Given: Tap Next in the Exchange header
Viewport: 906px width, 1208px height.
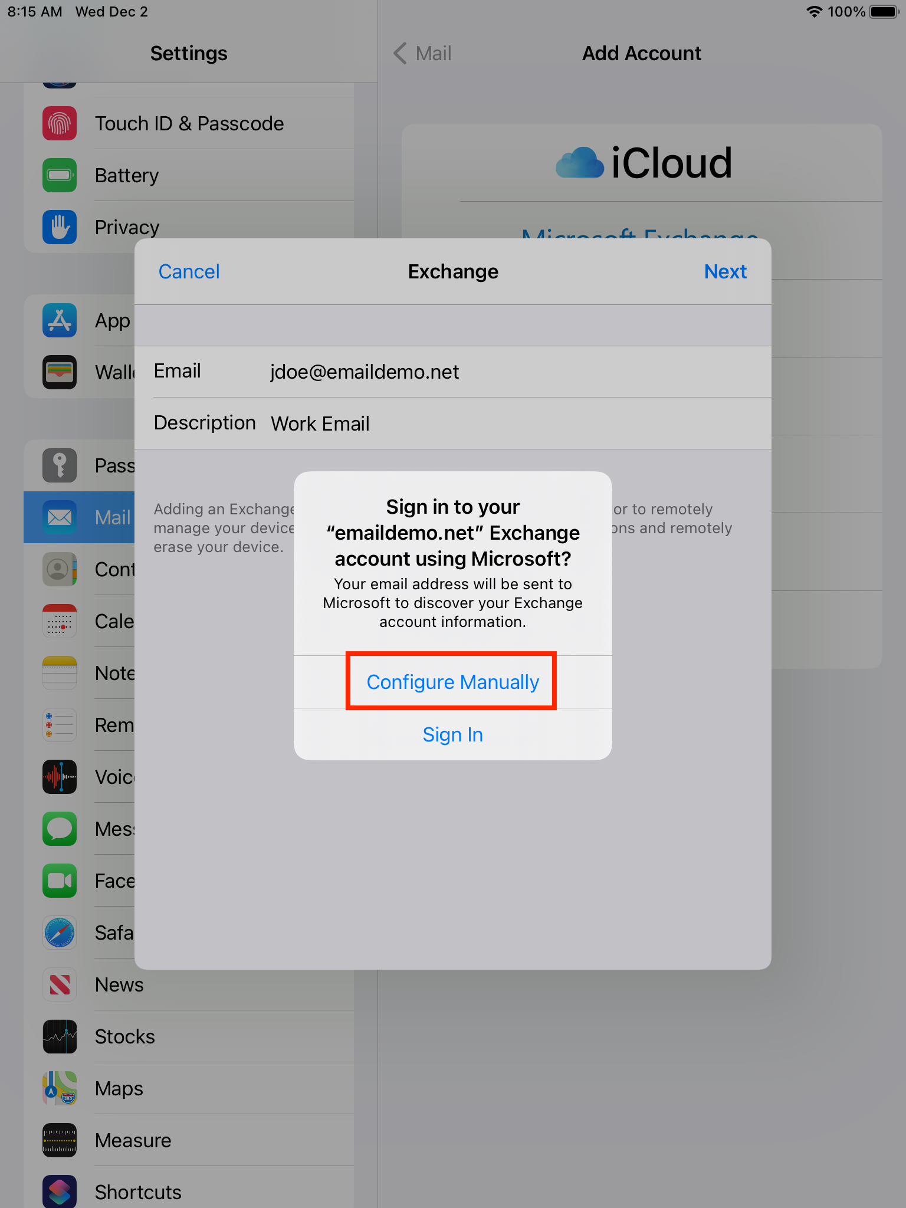Looking at the screenshot, I should tap(725, 271).
